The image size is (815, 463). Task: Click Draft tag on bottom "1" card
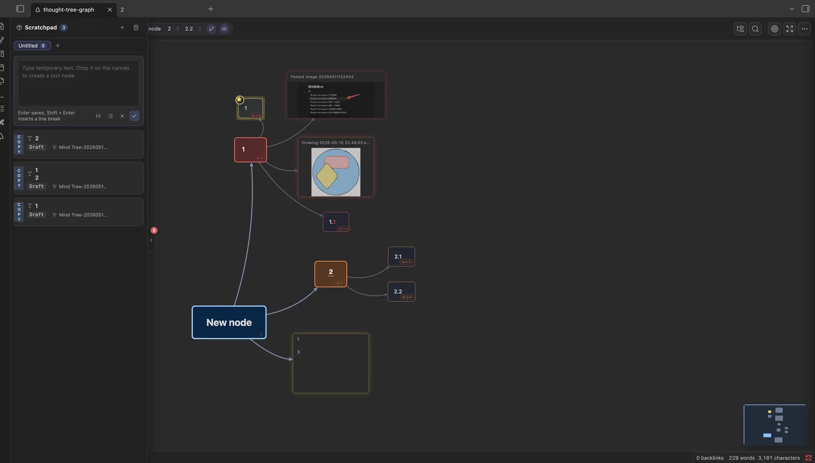point(37,215)
